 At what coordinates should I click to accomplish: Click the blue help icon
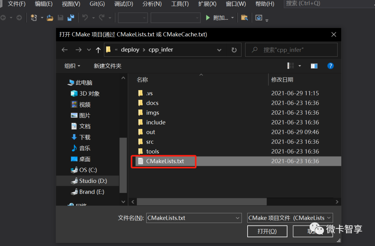click(x=331, y=66)
